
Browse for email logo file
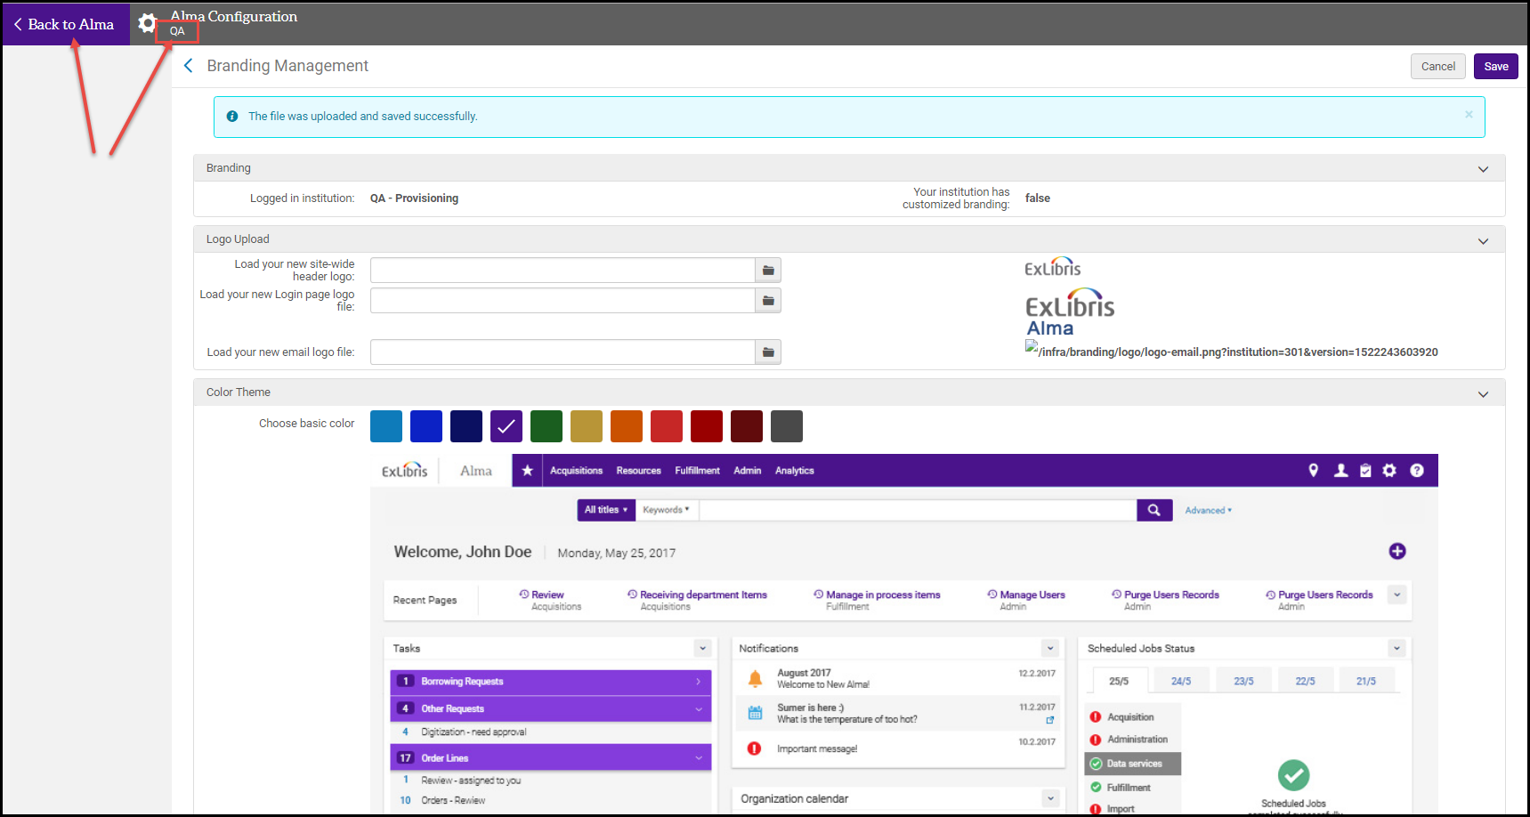768,352
